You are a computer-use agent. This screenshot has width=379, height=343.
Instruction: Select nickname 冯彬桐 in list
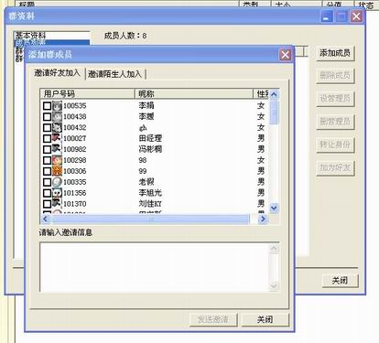150,149
